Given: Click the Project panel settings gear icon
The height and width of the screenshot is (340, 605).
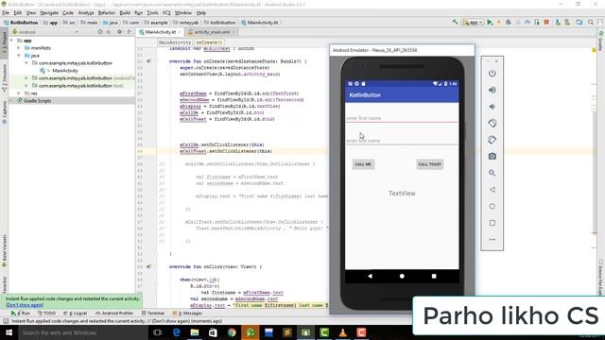Looking at the screenshot, I should 119,31.
